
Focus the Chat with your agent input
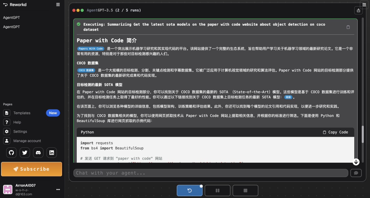coord(211,173)
